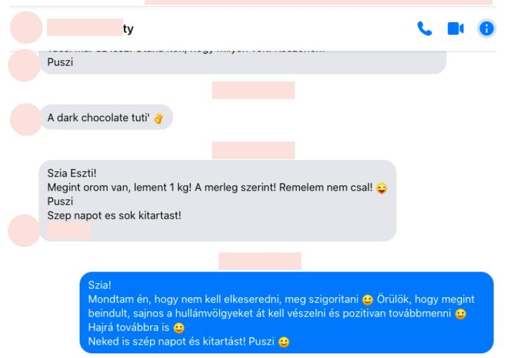523x358 pixels.
Task: Click the OK hand emoji in the chocolate message
Action: point(159,118)
